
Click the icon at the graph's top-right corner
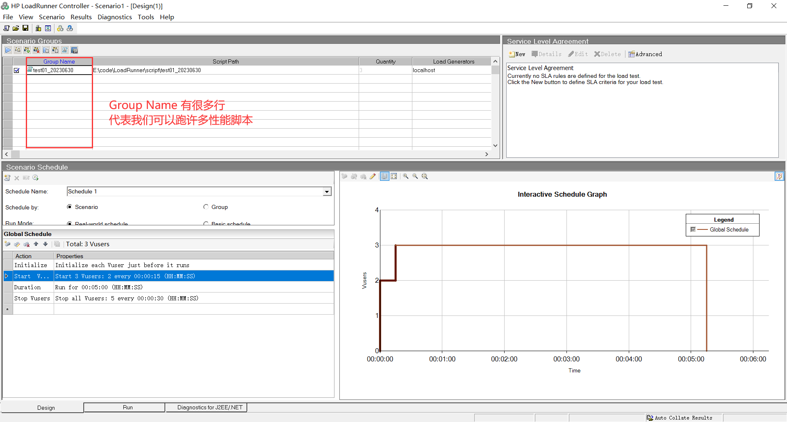779,176
